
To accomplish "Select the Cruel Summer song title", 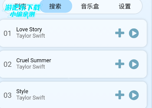I will [34, 60].
